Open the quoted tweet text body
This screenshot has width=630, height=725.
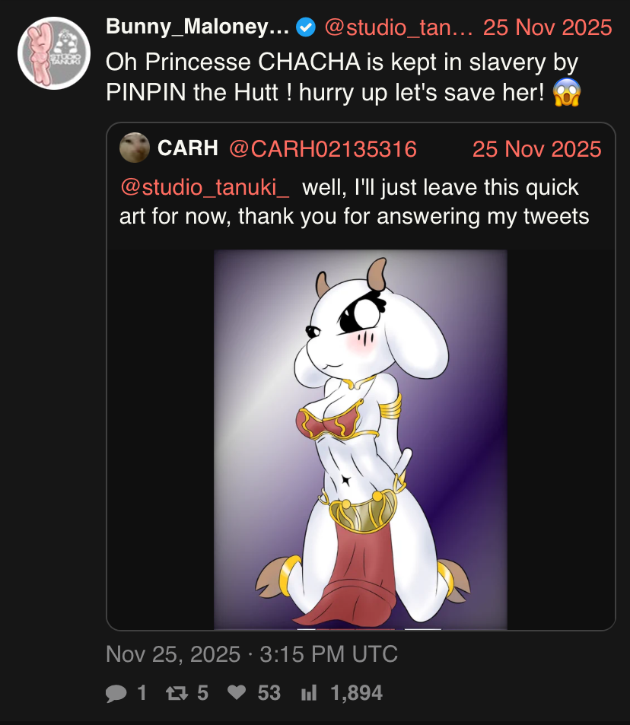coord(355,202)
